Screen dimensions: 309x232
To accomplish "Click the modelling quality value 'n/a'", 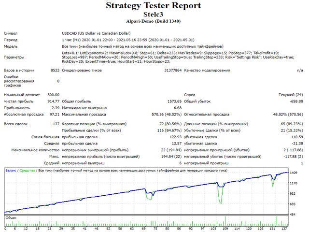I will point(300,70).
